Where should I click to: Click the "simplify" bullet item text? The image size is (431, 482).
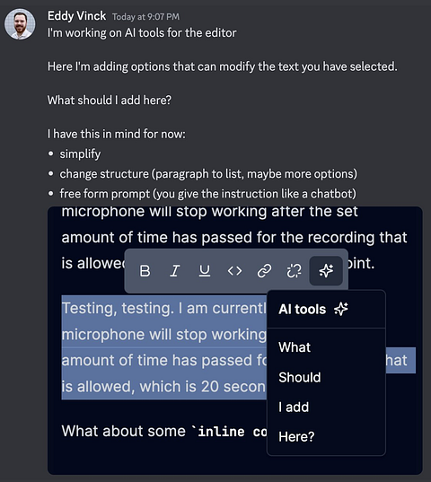80,154
